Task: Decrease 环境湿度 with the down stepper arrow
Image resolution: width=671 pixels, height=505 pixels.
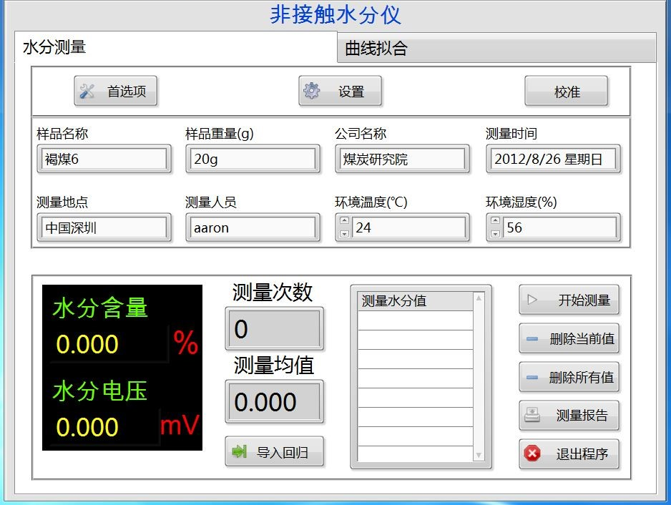Action: point(494,233)
